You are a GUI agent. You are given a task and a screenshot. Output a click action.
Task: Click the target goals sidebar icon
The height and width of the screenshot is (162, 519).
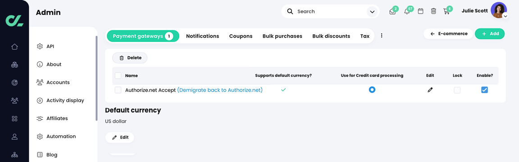tap(14, 83)
